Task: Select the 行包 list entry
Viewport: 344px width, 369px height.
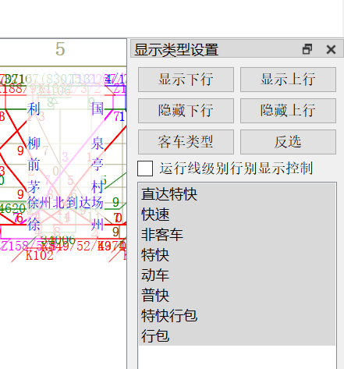Action: [x=237, y=335]
